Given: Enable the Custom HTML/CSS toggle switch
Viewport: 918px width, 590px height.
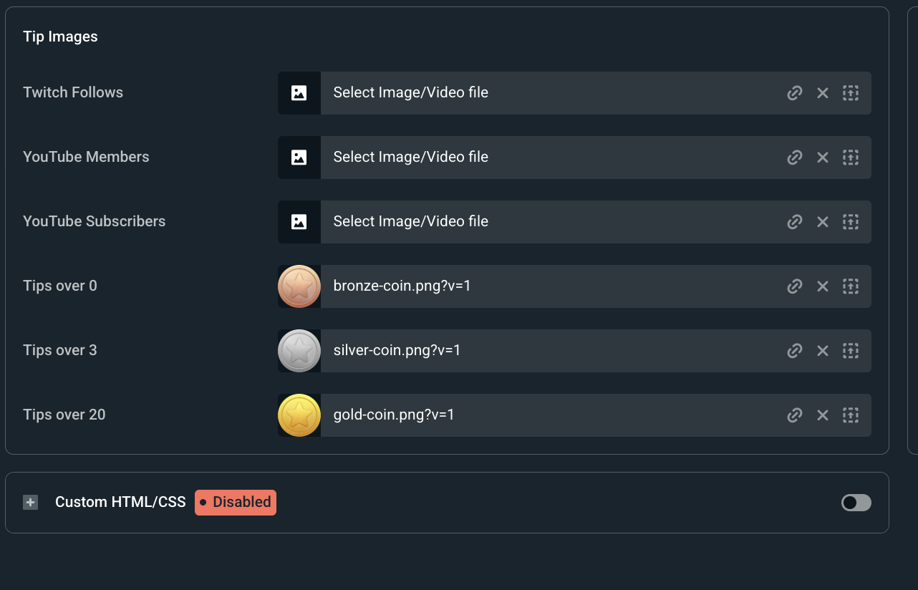Looking at the screenshot, I should (x=856, y=503).
